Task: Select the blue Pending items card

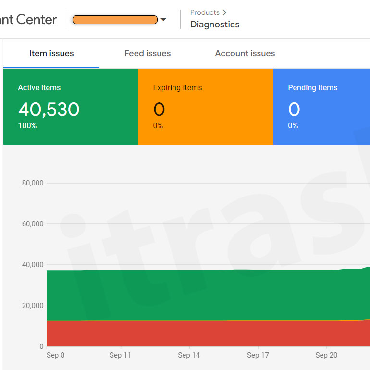Action: pos(321,107)
